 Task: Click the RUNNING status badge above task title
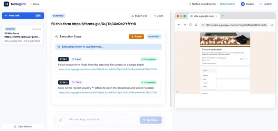[58, 16]
